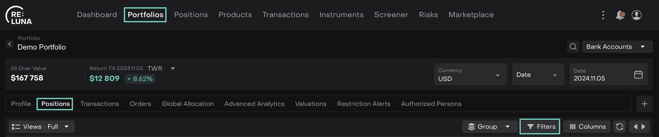659x137 pixels.
Task: Click the RE:LUNA logo
Action: (x=19, y=16)
